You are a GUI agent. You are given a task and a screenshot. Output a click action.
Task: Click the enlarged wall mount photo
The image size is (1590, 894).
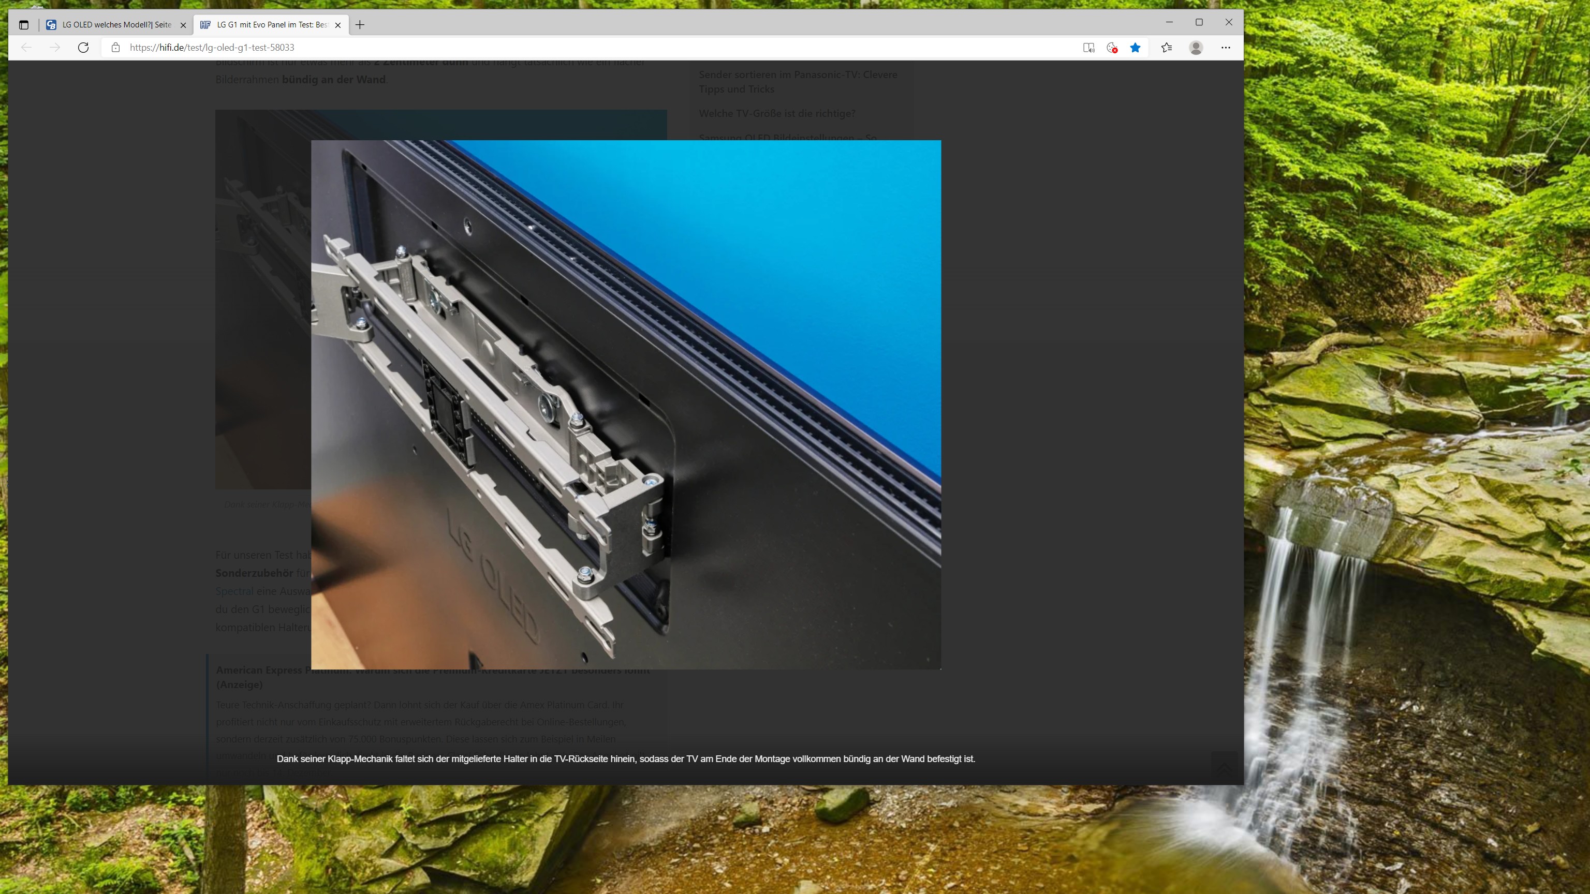click(626, 404)
